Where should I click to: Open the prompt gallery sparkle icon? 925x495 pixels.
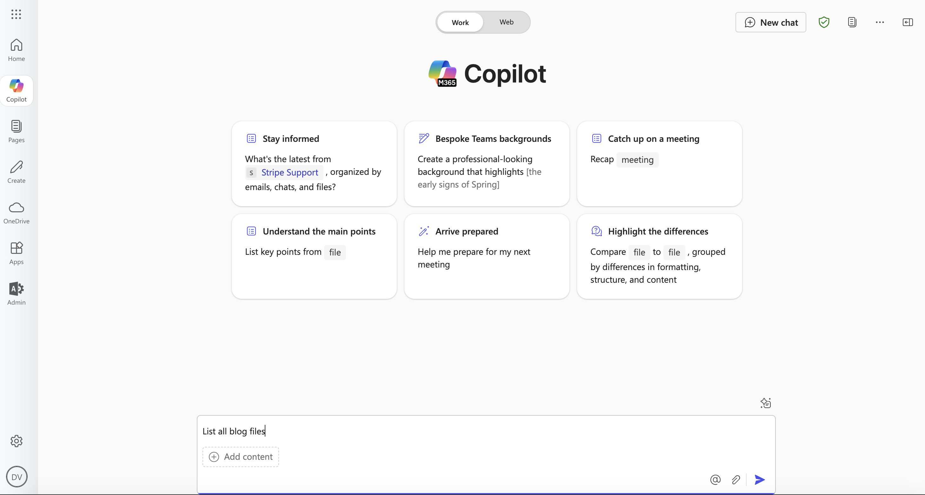[x=766, y=403]
